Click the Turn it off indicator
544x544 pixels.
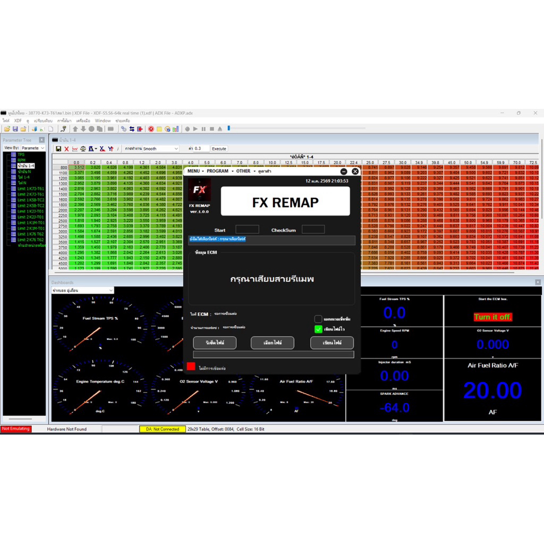(492, 317)
